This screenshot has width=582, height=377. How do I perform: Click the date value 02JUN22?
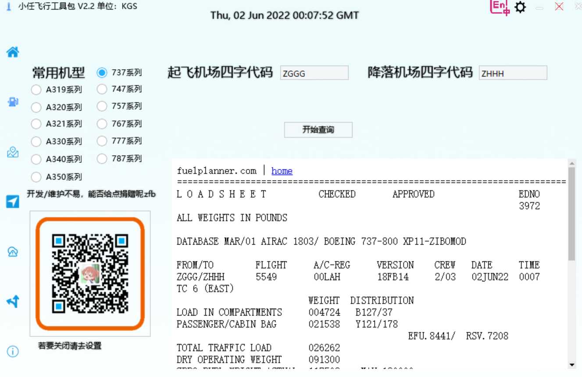click(x=490, y=277)
